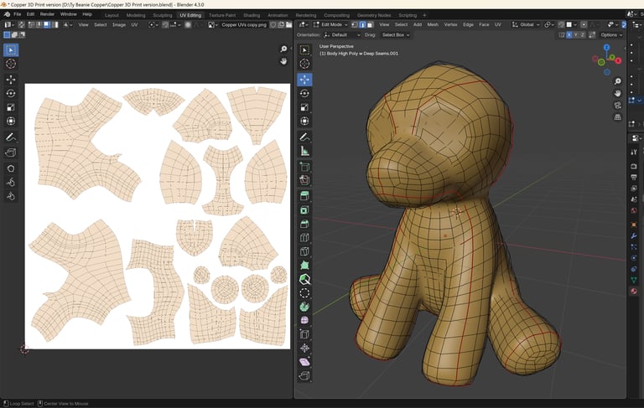Click the Measure tool in 3D viewport
This screenshot has height=408, width=644.
point(304,151)
